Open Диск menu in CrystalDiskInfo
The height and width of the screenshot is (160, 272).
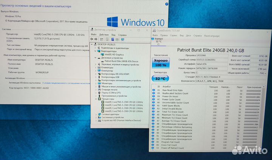(x=188, y=36)
